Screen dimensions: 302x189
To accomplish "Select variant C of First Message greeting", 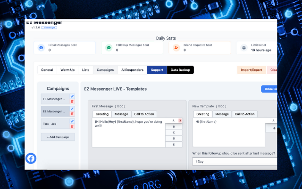I will click(x=174, y=132).
